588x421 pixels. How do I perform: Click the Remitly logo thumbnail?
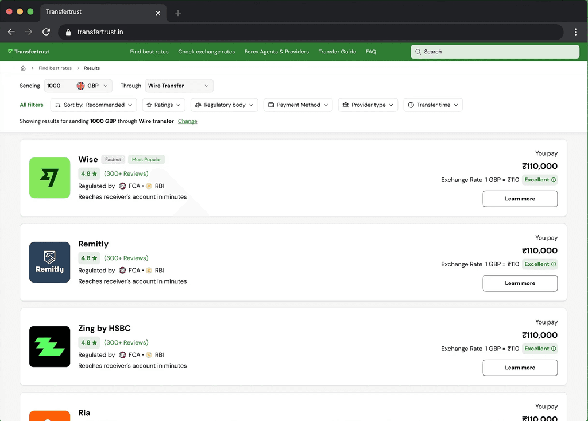pos(50,262)
